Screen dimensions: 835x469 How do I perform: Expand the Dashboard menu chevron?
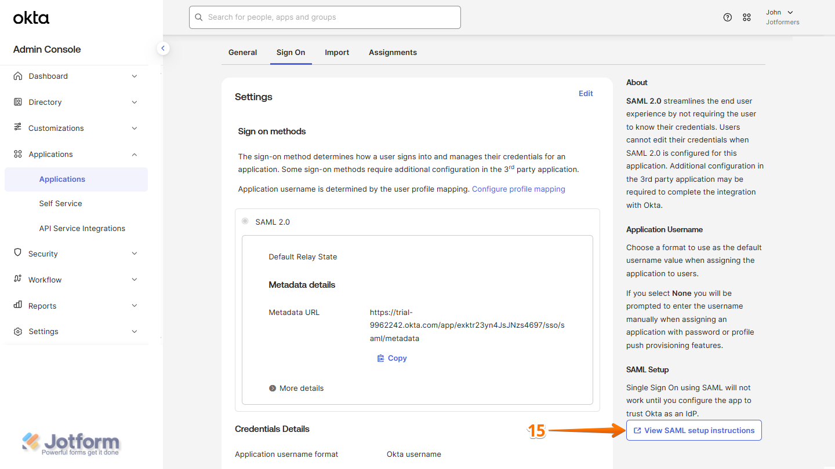point(135,76)
